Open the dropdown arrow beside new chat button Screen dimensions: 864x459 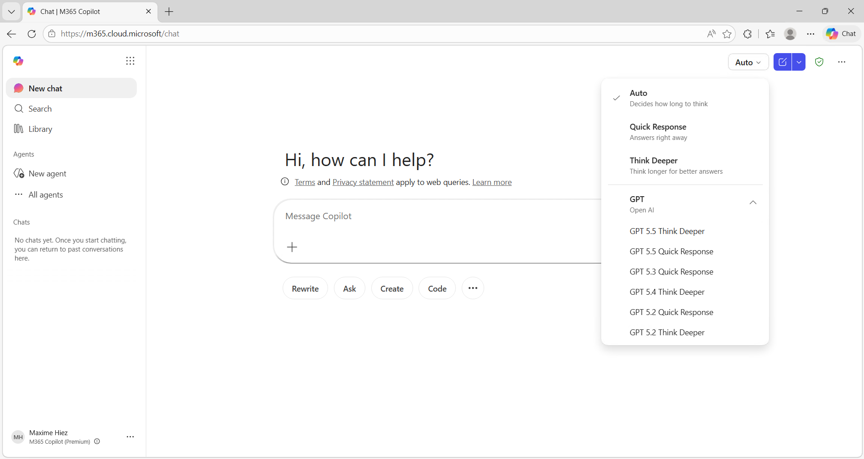tap(799, 62)
